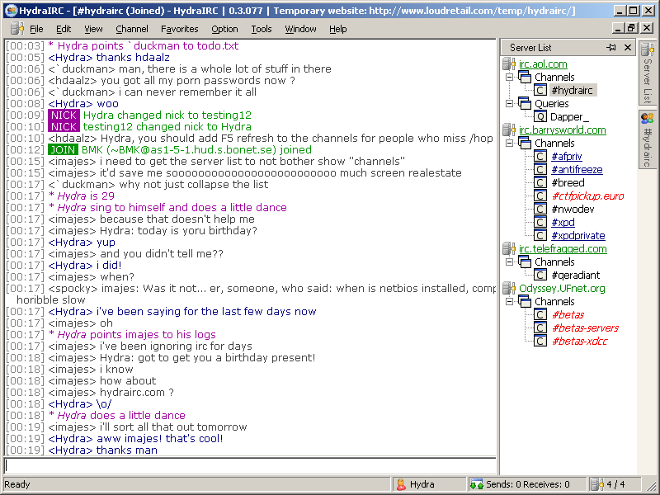Click the Channels folder icon under Odyssey.UFnet.org

[525, 301]
